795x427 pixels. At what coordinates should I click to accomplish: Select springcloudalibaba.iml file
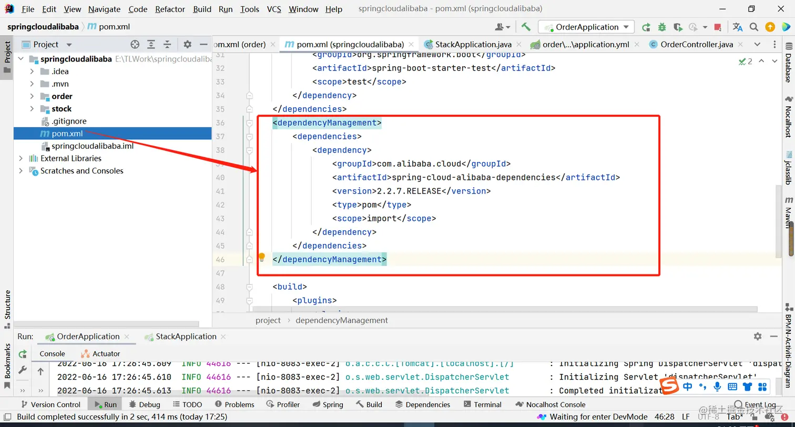(x=93, y=146)
